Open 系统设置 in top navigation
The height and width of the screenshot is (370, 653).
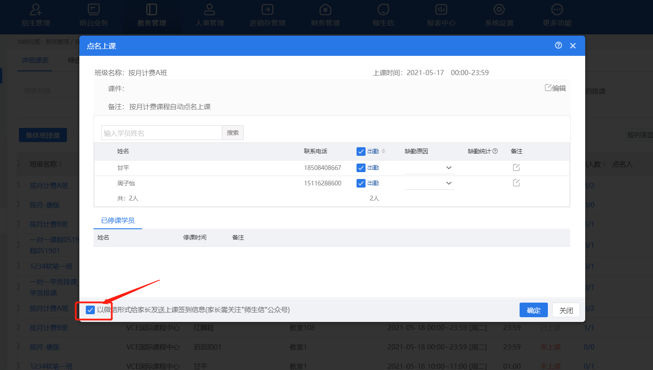(499, 15)
